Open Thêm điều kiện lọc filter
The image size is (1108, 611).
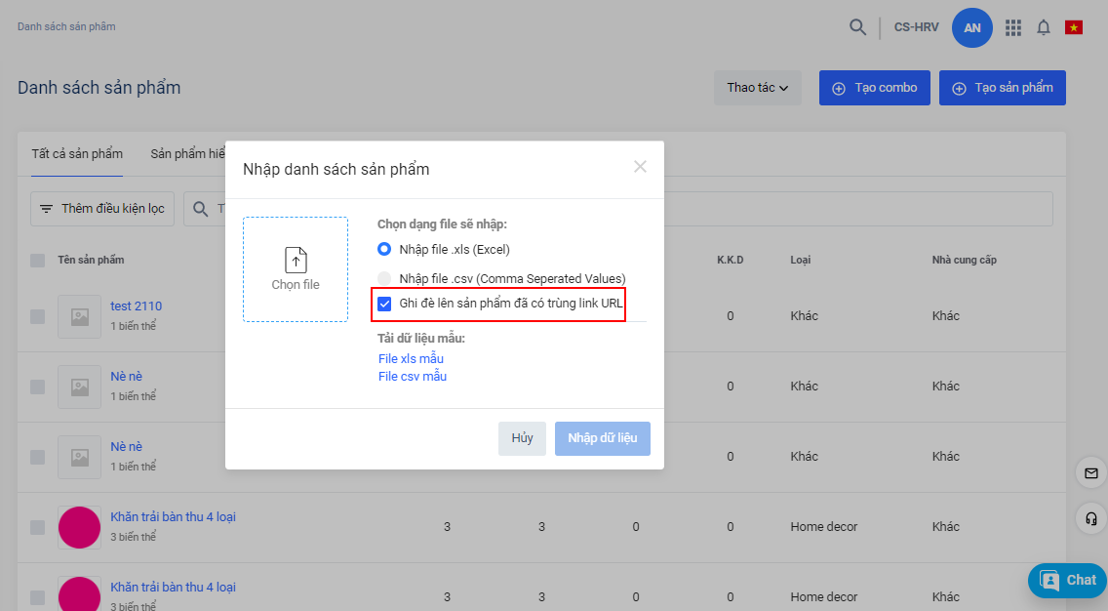[x=102, y=209]
